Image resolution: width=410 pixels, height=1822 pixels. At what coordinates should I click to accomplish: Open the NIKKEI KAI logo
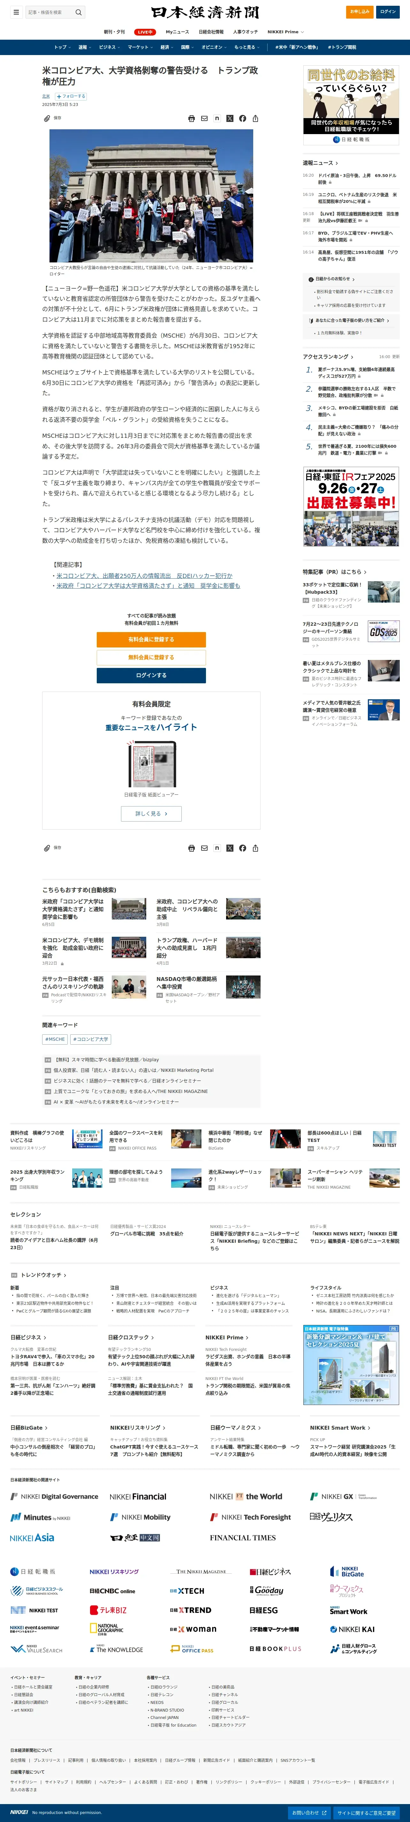pyautogui.click(x=352, y=1630)
